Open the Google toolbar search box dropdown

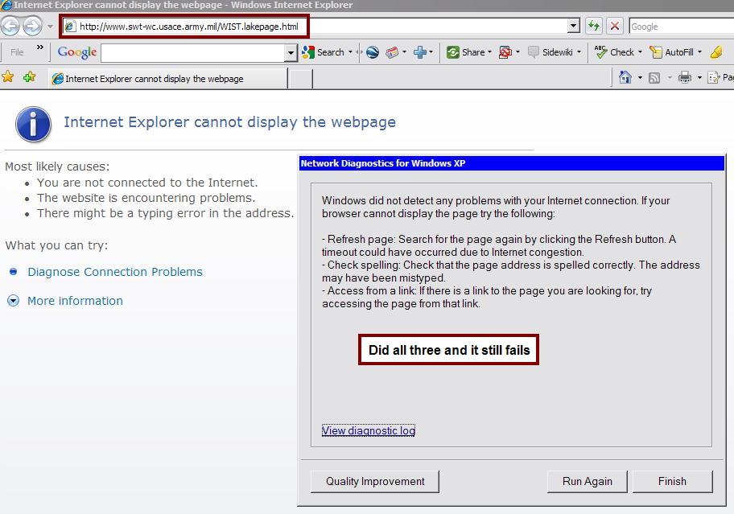tap(291, 52)
